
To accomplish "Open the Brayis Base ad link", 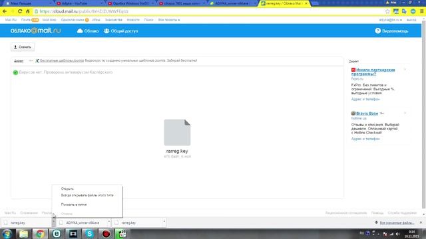I will click(x=367, y=114).
